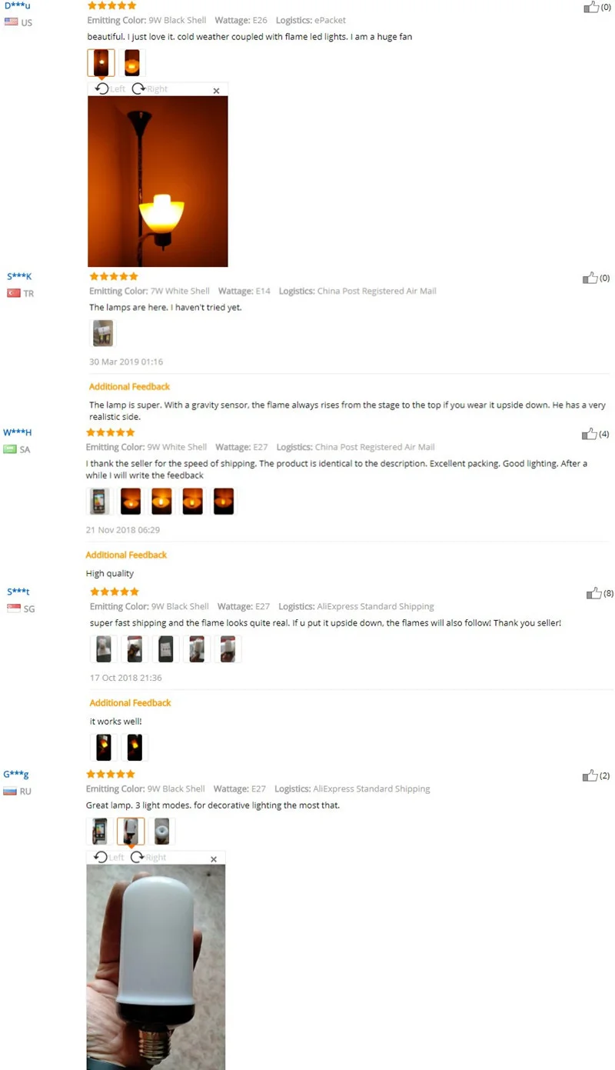Open first thumbnail in S***t's review
This screenshot has width=615, height=1070.
click(104, 649)
